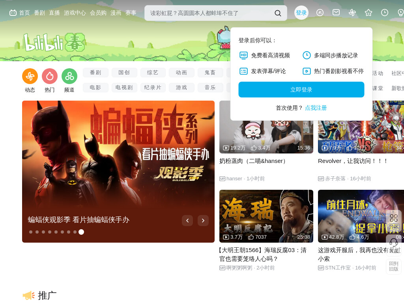Open the 分区 grid icon in the sidebar
The image size is (404, 303).
tap(393, 221)
